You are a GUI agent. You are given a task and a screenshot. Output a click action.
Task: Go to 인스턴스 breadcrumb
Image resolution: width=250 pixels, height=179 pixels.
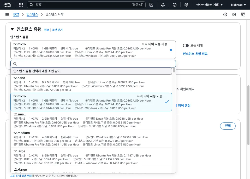coord(32,14)
